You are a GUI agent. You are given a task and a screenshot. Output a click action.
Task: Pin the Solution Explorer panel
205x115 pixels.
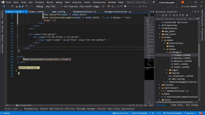pos(195,11)
